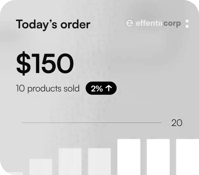Select the fourth bar from the left
The width and height of the screenshot is (199, 175).
[99, 162]
